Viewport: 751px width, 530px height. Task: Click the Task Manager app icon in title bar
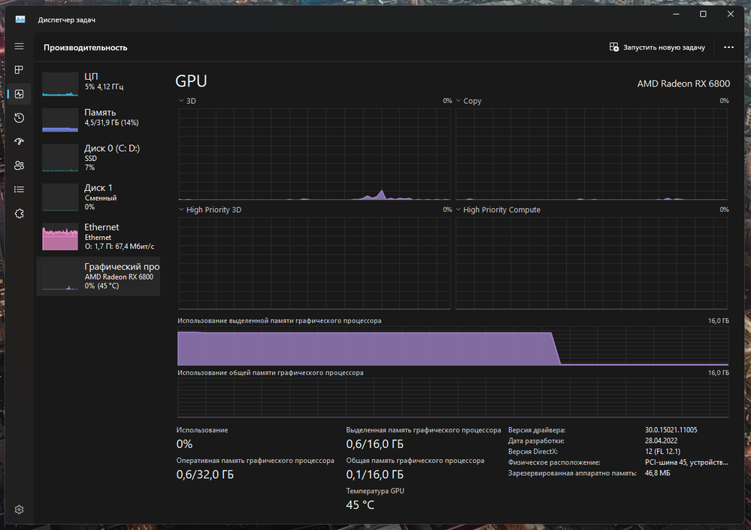pyautogui.click(x=20, y=19)
